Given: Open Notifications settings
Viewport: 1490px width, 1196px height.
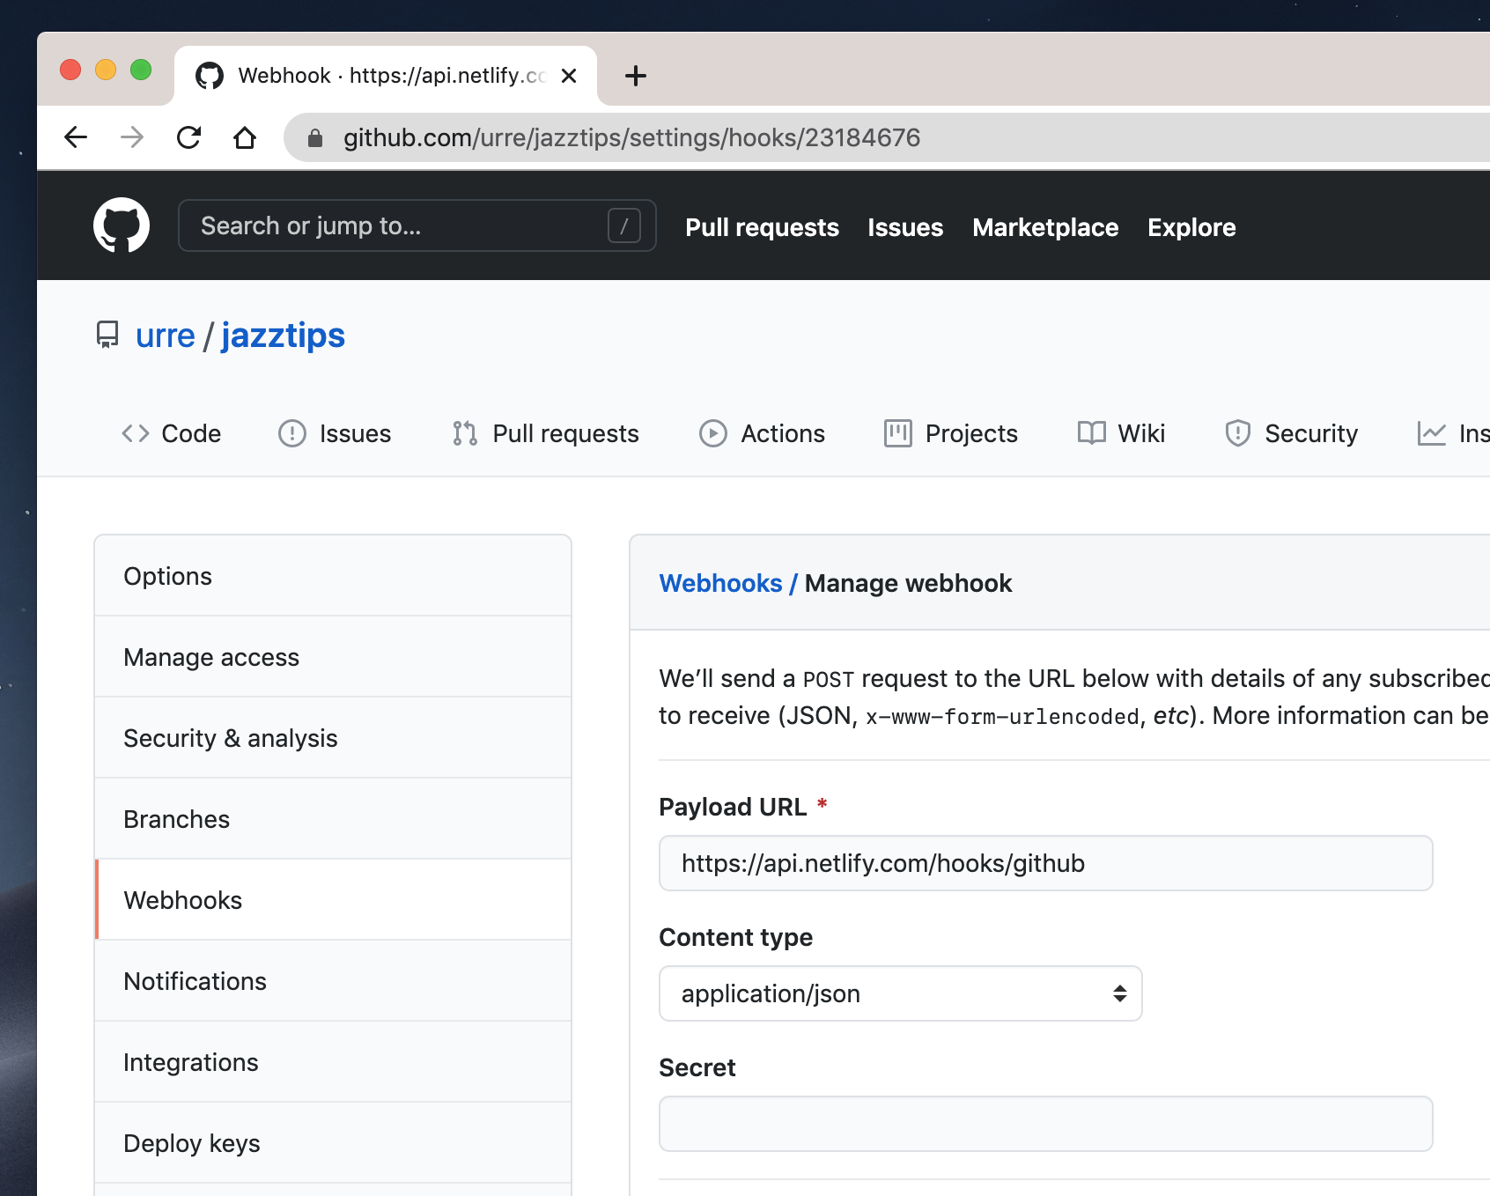Looking at the screenshot, I should [333, 981].
